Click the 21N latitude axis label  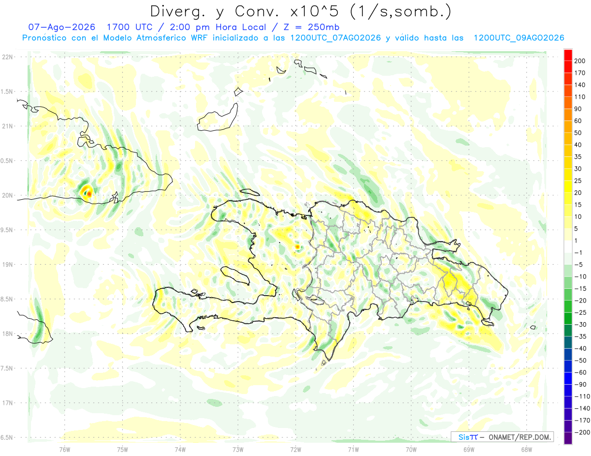[7, 126]
